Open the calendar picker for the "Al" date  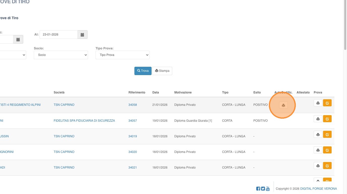(x=82, y=35)
